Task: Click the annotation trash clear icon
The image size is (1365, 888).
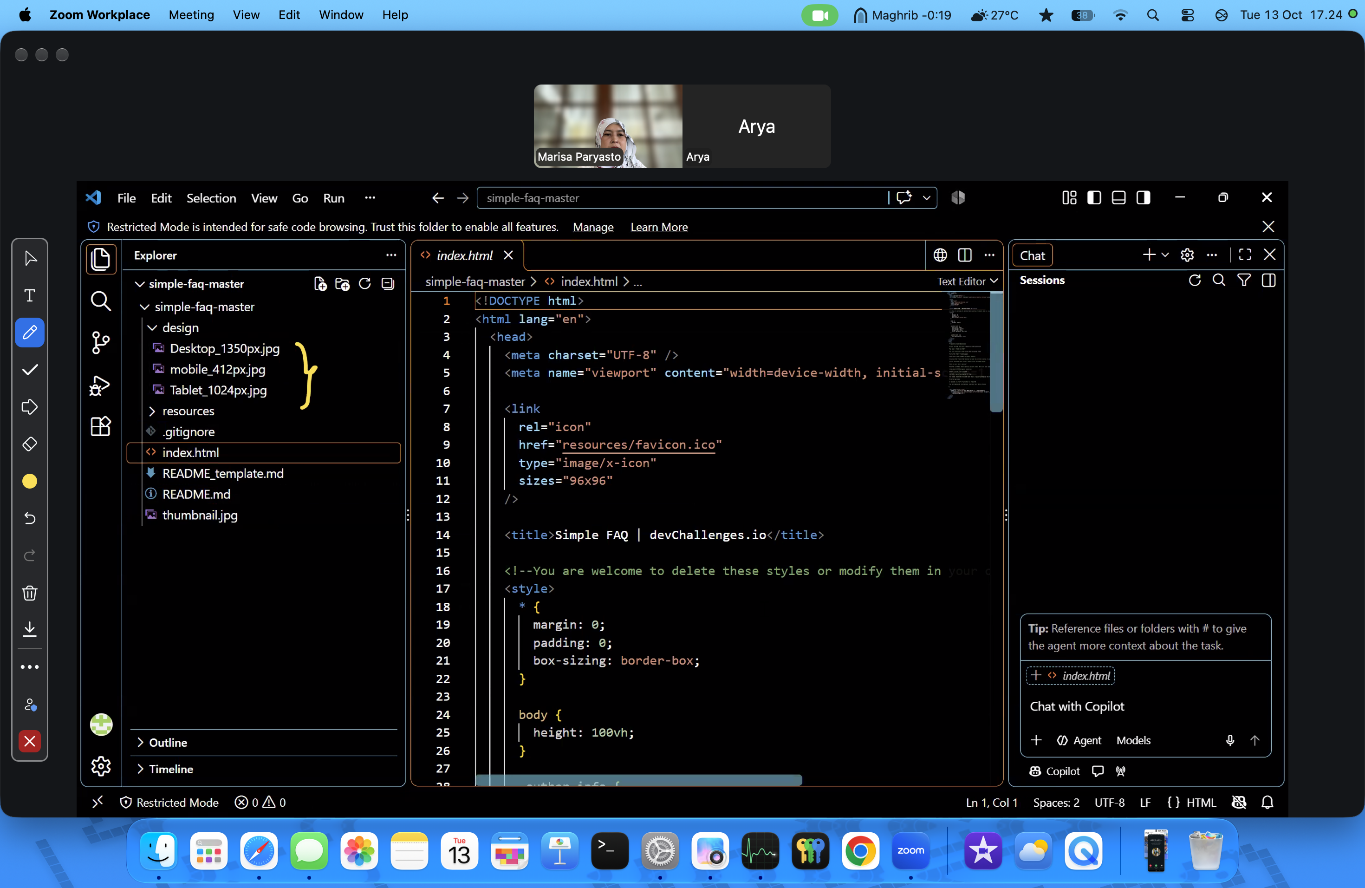Action: coord(30,593)
